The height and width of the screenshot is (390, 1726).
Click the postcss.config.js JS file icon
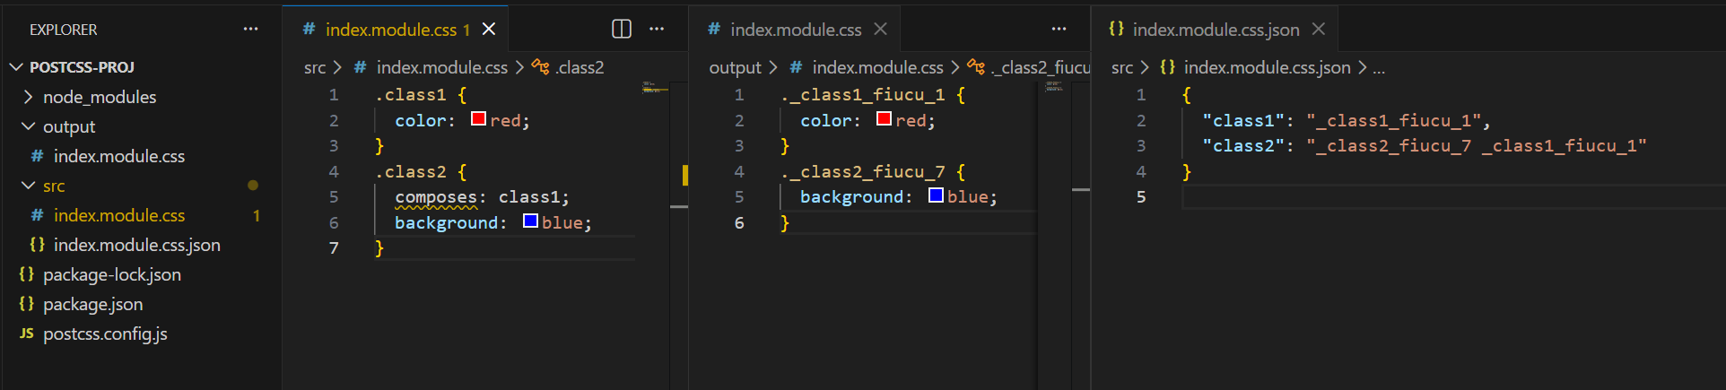pos(27,334)
